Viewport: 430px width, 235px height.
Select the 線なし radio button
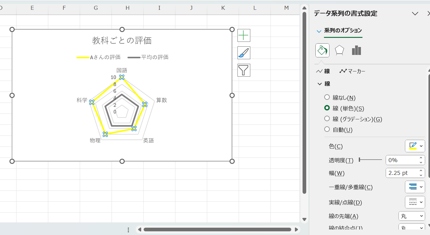[327, 97]
